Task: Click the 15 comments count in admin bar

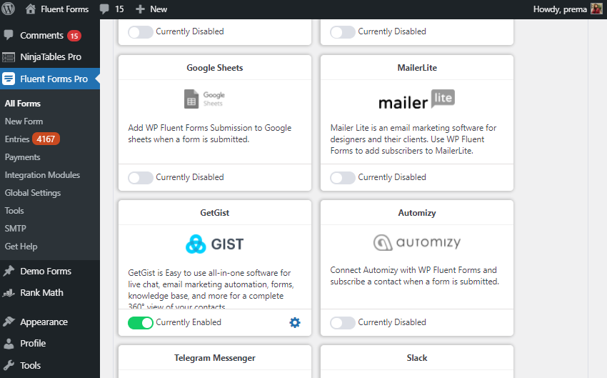Action: click(x=119, y=9)
